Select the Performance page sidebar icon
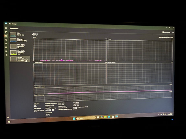 pyautogui.click(x=6, y=36)
